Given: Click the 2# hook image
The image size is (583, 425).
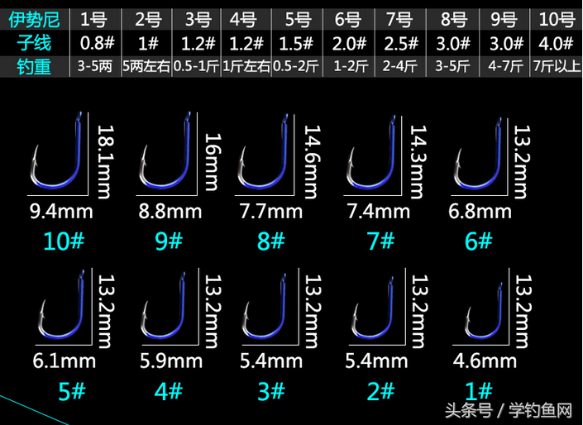Looking at the screenshot, I should click(373, 307).
